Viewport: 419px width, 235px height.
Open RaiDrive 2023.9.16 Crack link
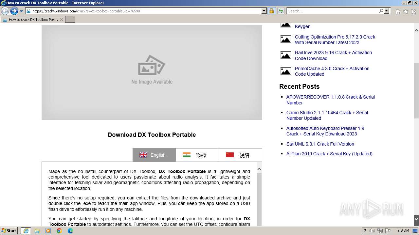[333, 55]
